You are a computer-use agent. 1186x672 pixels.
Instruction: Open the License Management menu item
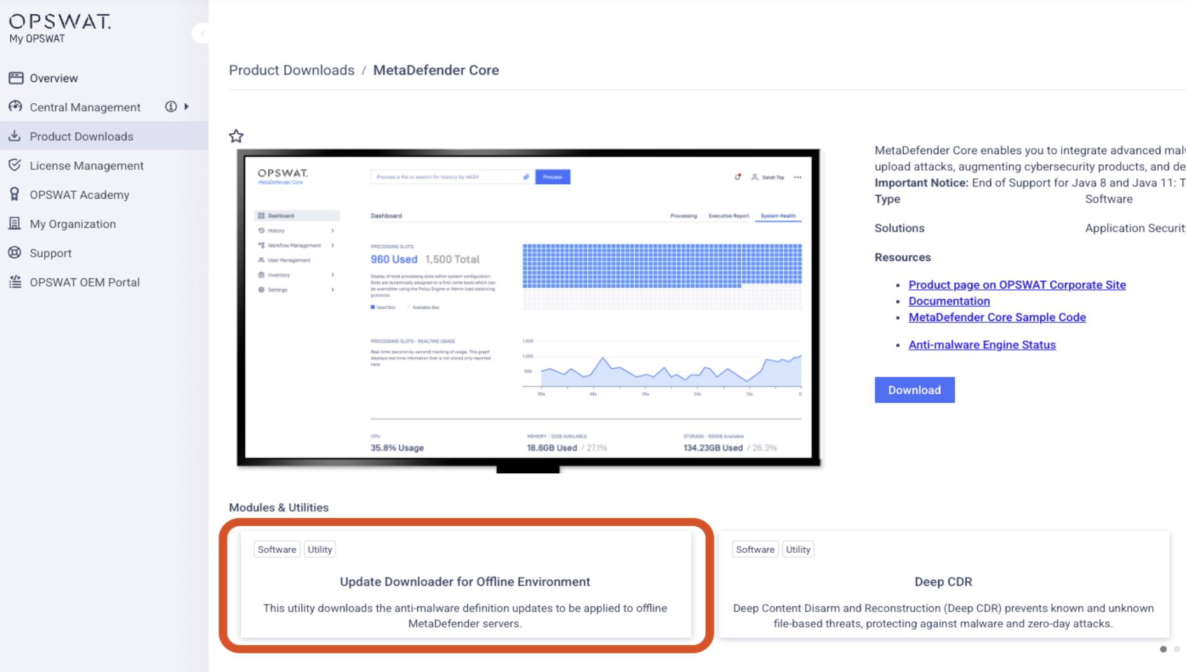[x=87, y=166]
